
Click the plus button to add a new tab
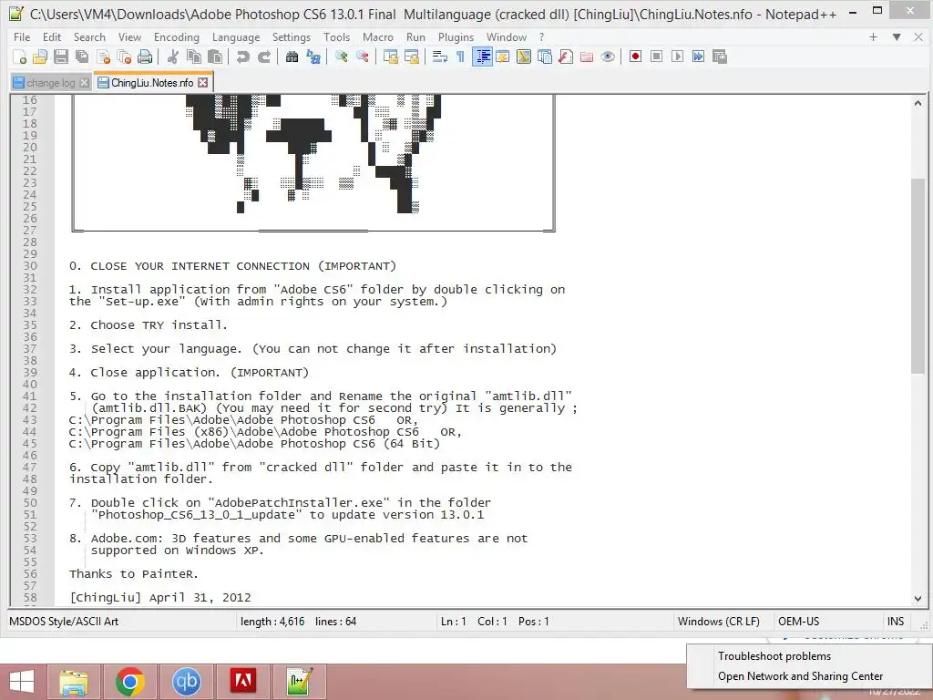tap(873, 36)
